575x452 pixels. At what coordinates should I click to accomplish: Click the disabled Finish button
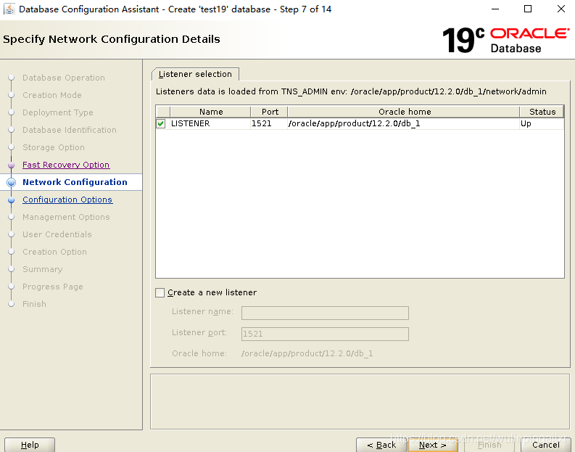[489, 445]
